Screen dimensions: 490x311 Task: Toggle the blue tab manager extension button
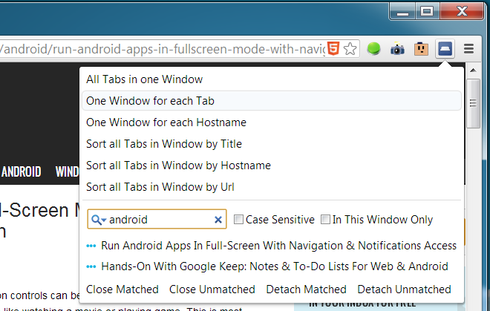[x=445, y=49]
